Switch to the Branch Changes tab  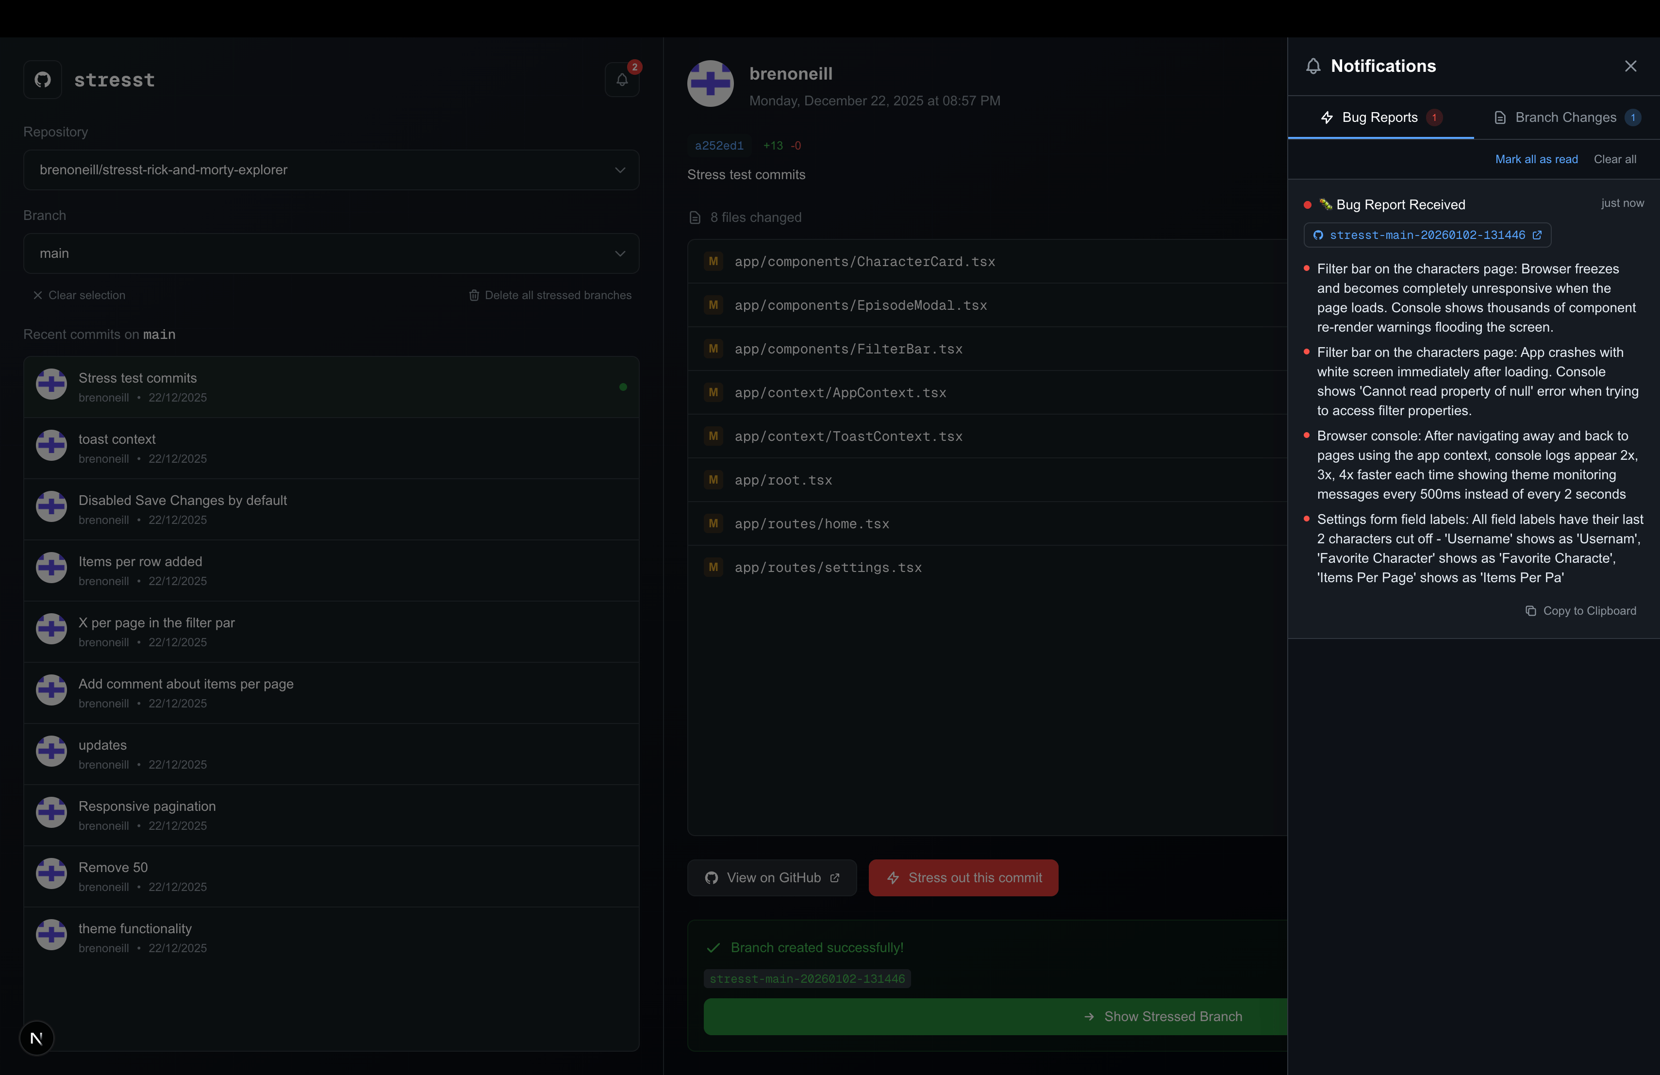coord(1565,117)
